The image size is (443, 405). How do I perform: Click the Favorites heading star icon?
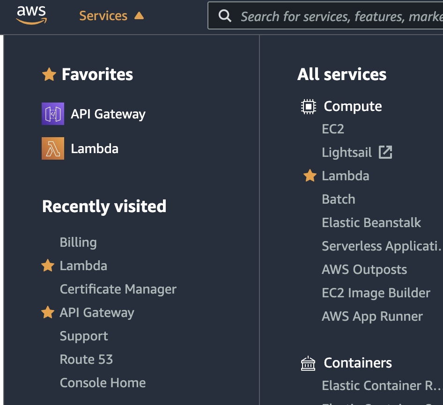49,74
